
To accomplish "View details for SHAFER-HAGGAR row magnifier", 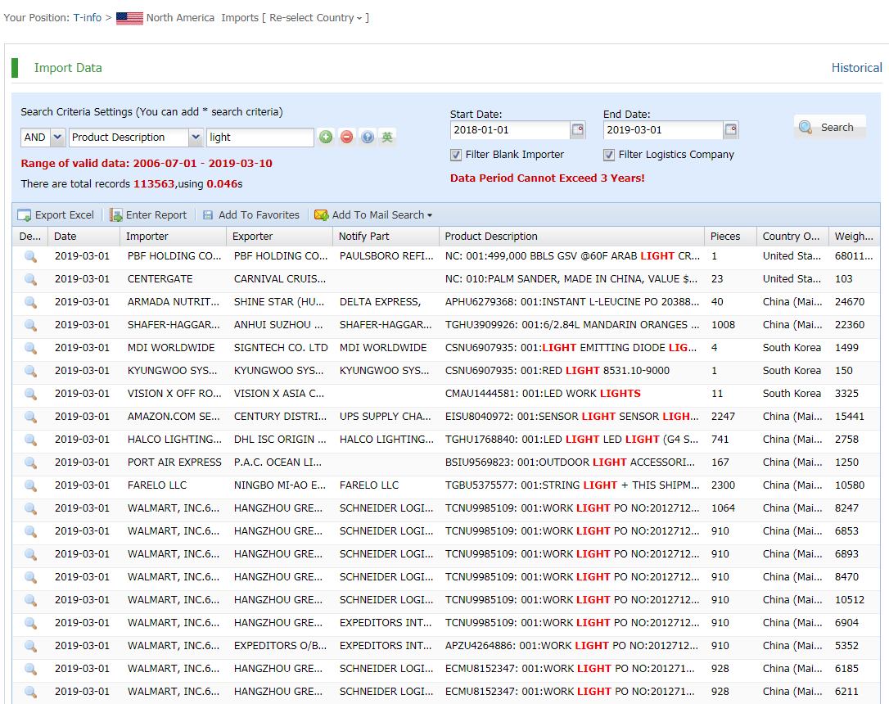I will (x=30, y=325).
